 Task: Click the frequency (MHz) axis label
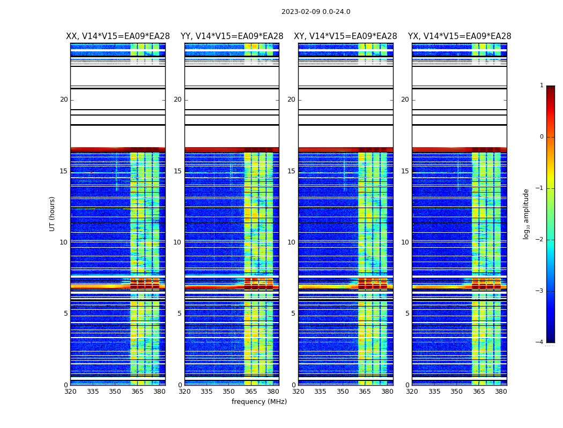(259, 402)
